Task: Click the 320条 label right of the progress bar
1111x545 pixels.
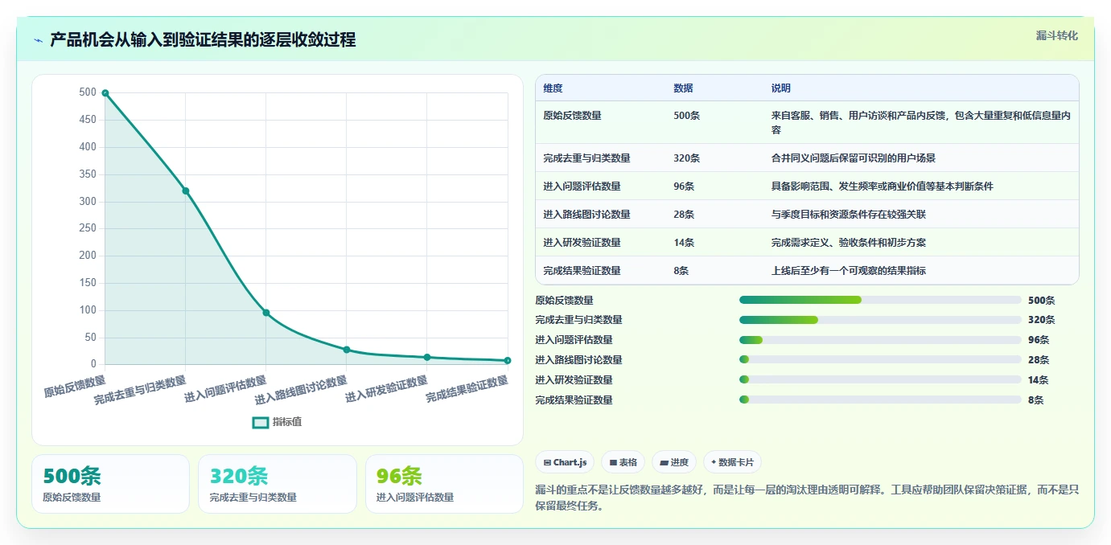Action: coord(1041,320)
